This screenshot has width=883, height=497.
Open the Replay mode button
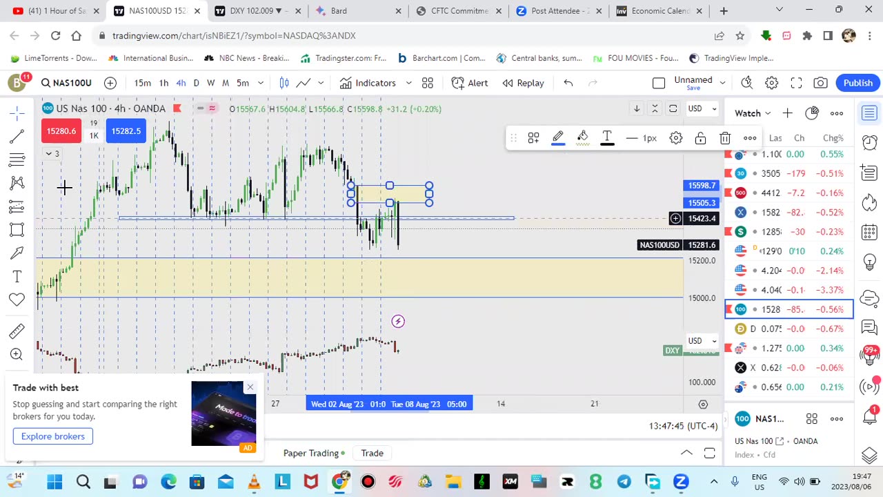coord(523,83)
